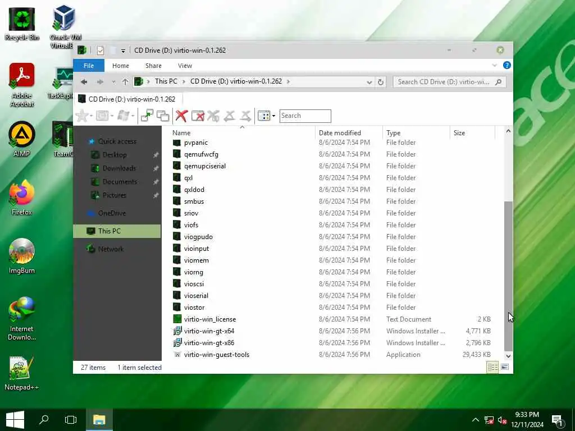Open Task View on the taskbar

70,420
